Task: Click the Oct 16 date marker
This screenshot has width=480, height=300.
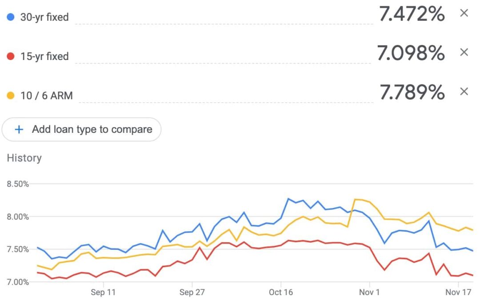Action: coord(281,292)
